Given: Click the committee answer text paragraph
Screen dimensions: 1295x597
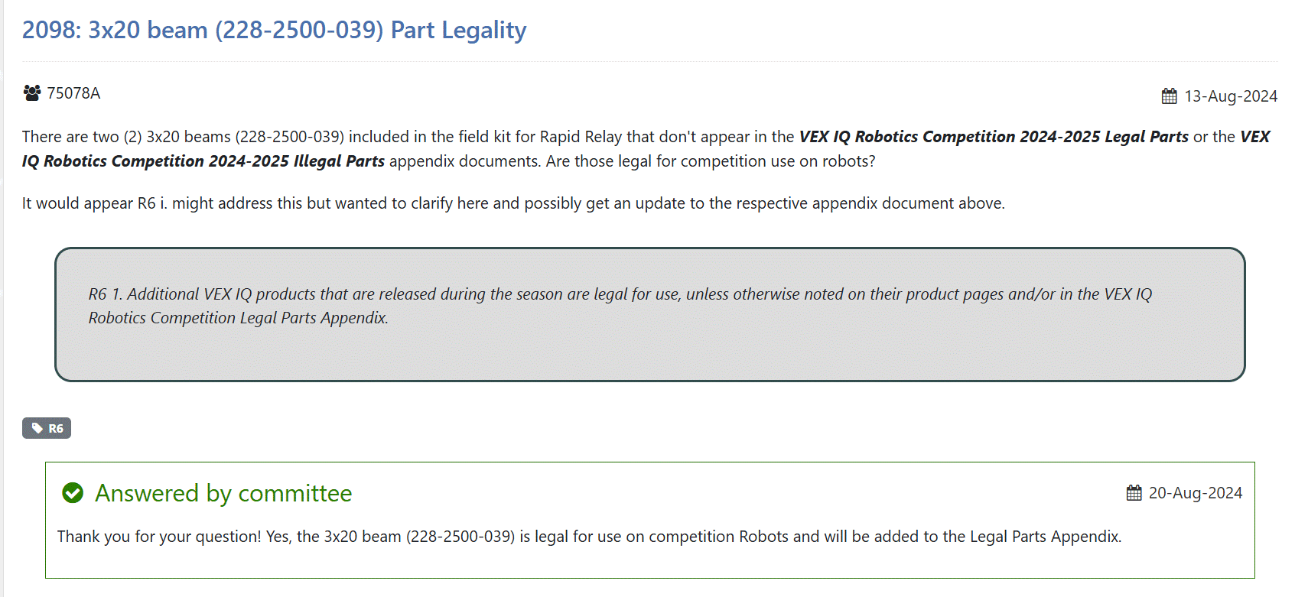Looking at the screenshot, I should click(589, 537).
